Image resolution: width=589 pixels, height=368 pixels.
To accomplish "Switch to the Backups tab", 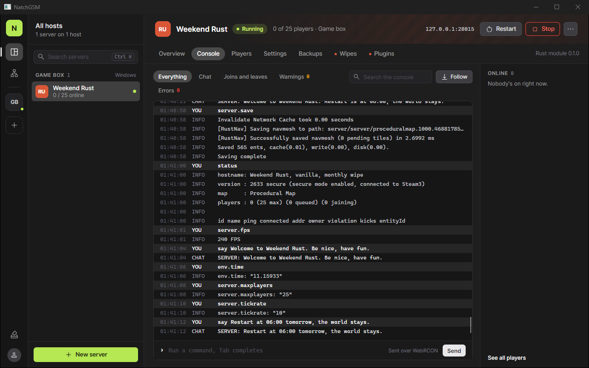I will (311, 54).
